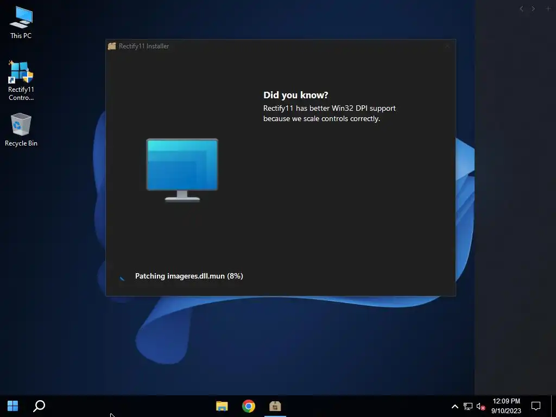Open taskbar Search
This screenshot has height=417, width=556.
[x=39, y=406]
